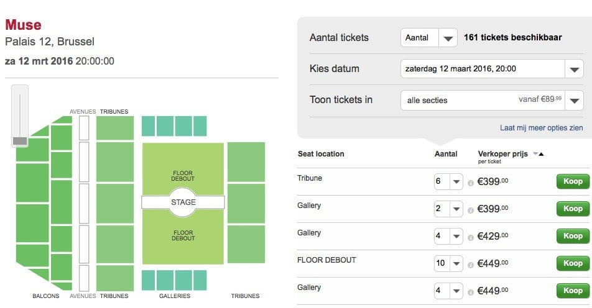Buy the Tribune €399 tickets with Koop
The image size is (592, 308).
tap(573, 181)
